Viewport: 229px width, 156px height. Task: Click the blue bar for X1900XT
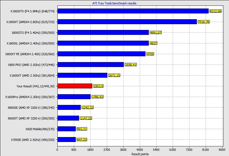(x=127, y=22)
